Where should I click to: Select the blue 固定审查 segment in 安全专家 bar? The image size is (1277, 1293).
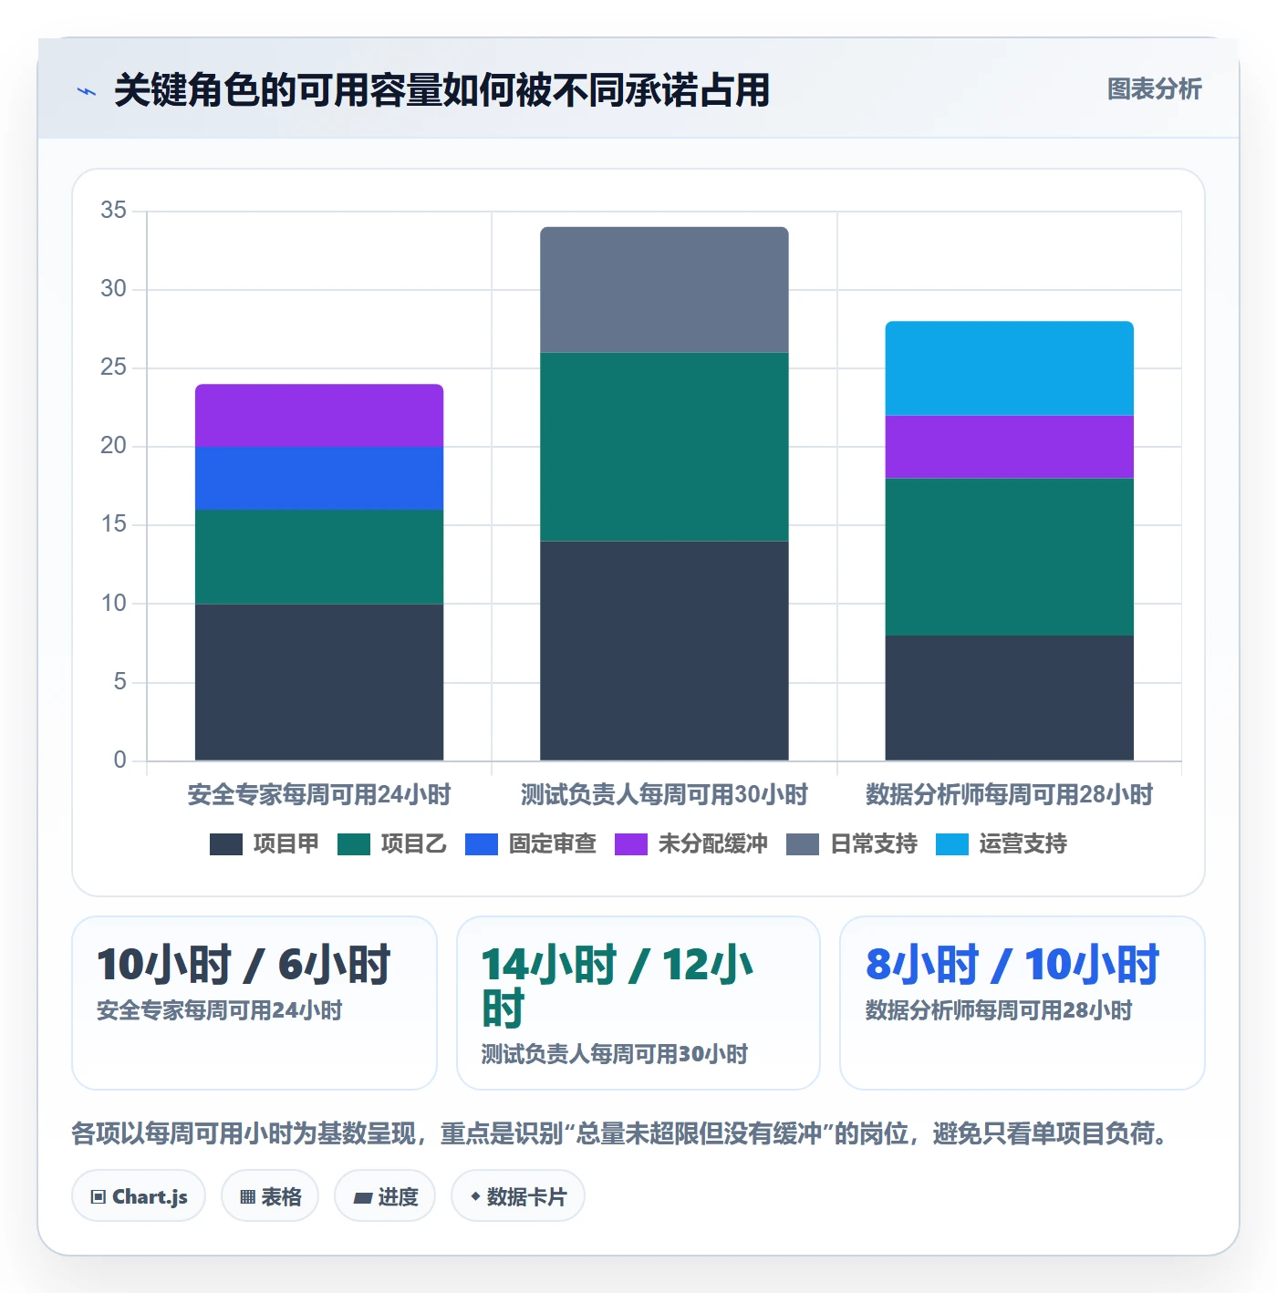319,478
